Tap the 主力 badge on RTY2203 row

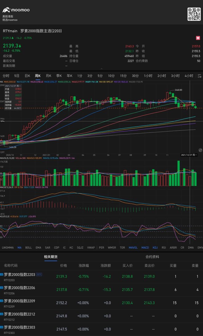click(x=39, y=275)
